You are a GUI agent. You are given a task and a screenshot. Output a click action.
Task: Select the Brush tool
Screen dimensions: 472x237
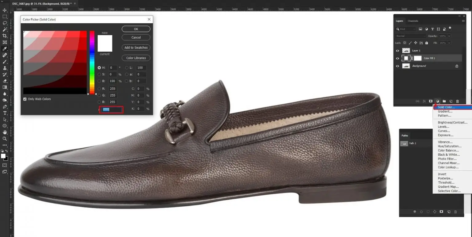[x=5, y=62]
